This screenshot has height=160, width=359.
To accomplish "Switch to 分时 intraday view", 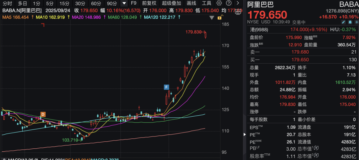I will 7,3.
